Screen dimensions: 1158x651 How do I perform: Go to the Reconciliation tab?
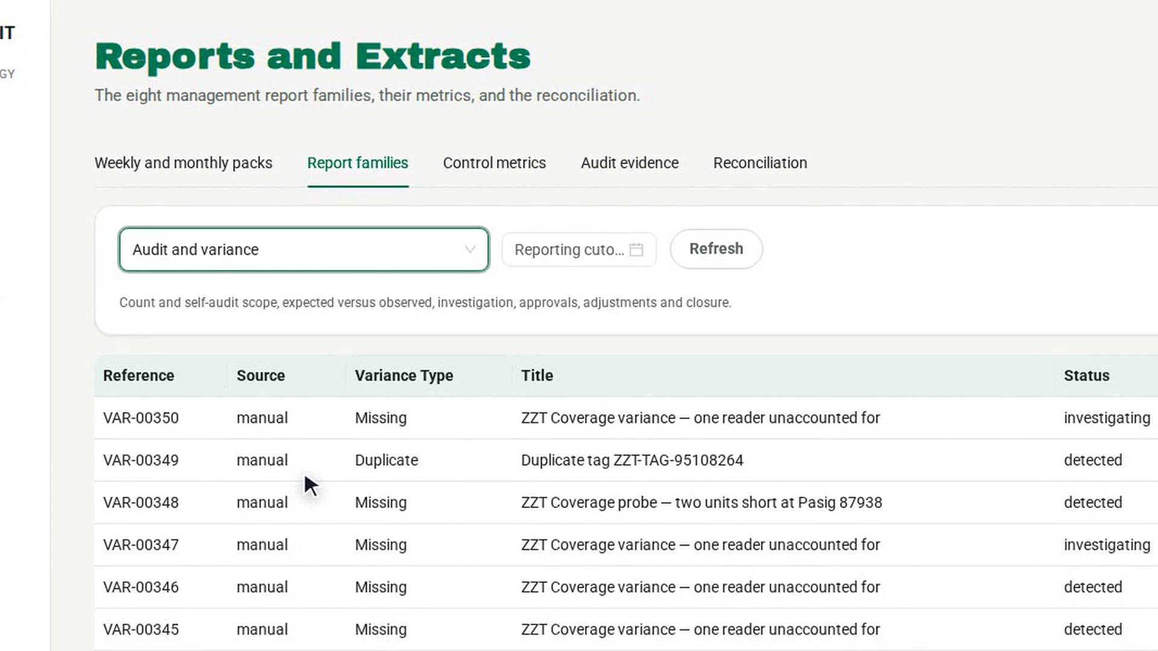coord(760,163)
